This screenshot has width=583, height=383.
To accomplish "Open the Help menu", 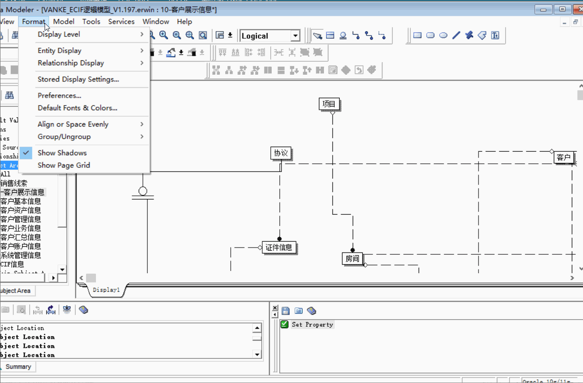I will [184, 22].
